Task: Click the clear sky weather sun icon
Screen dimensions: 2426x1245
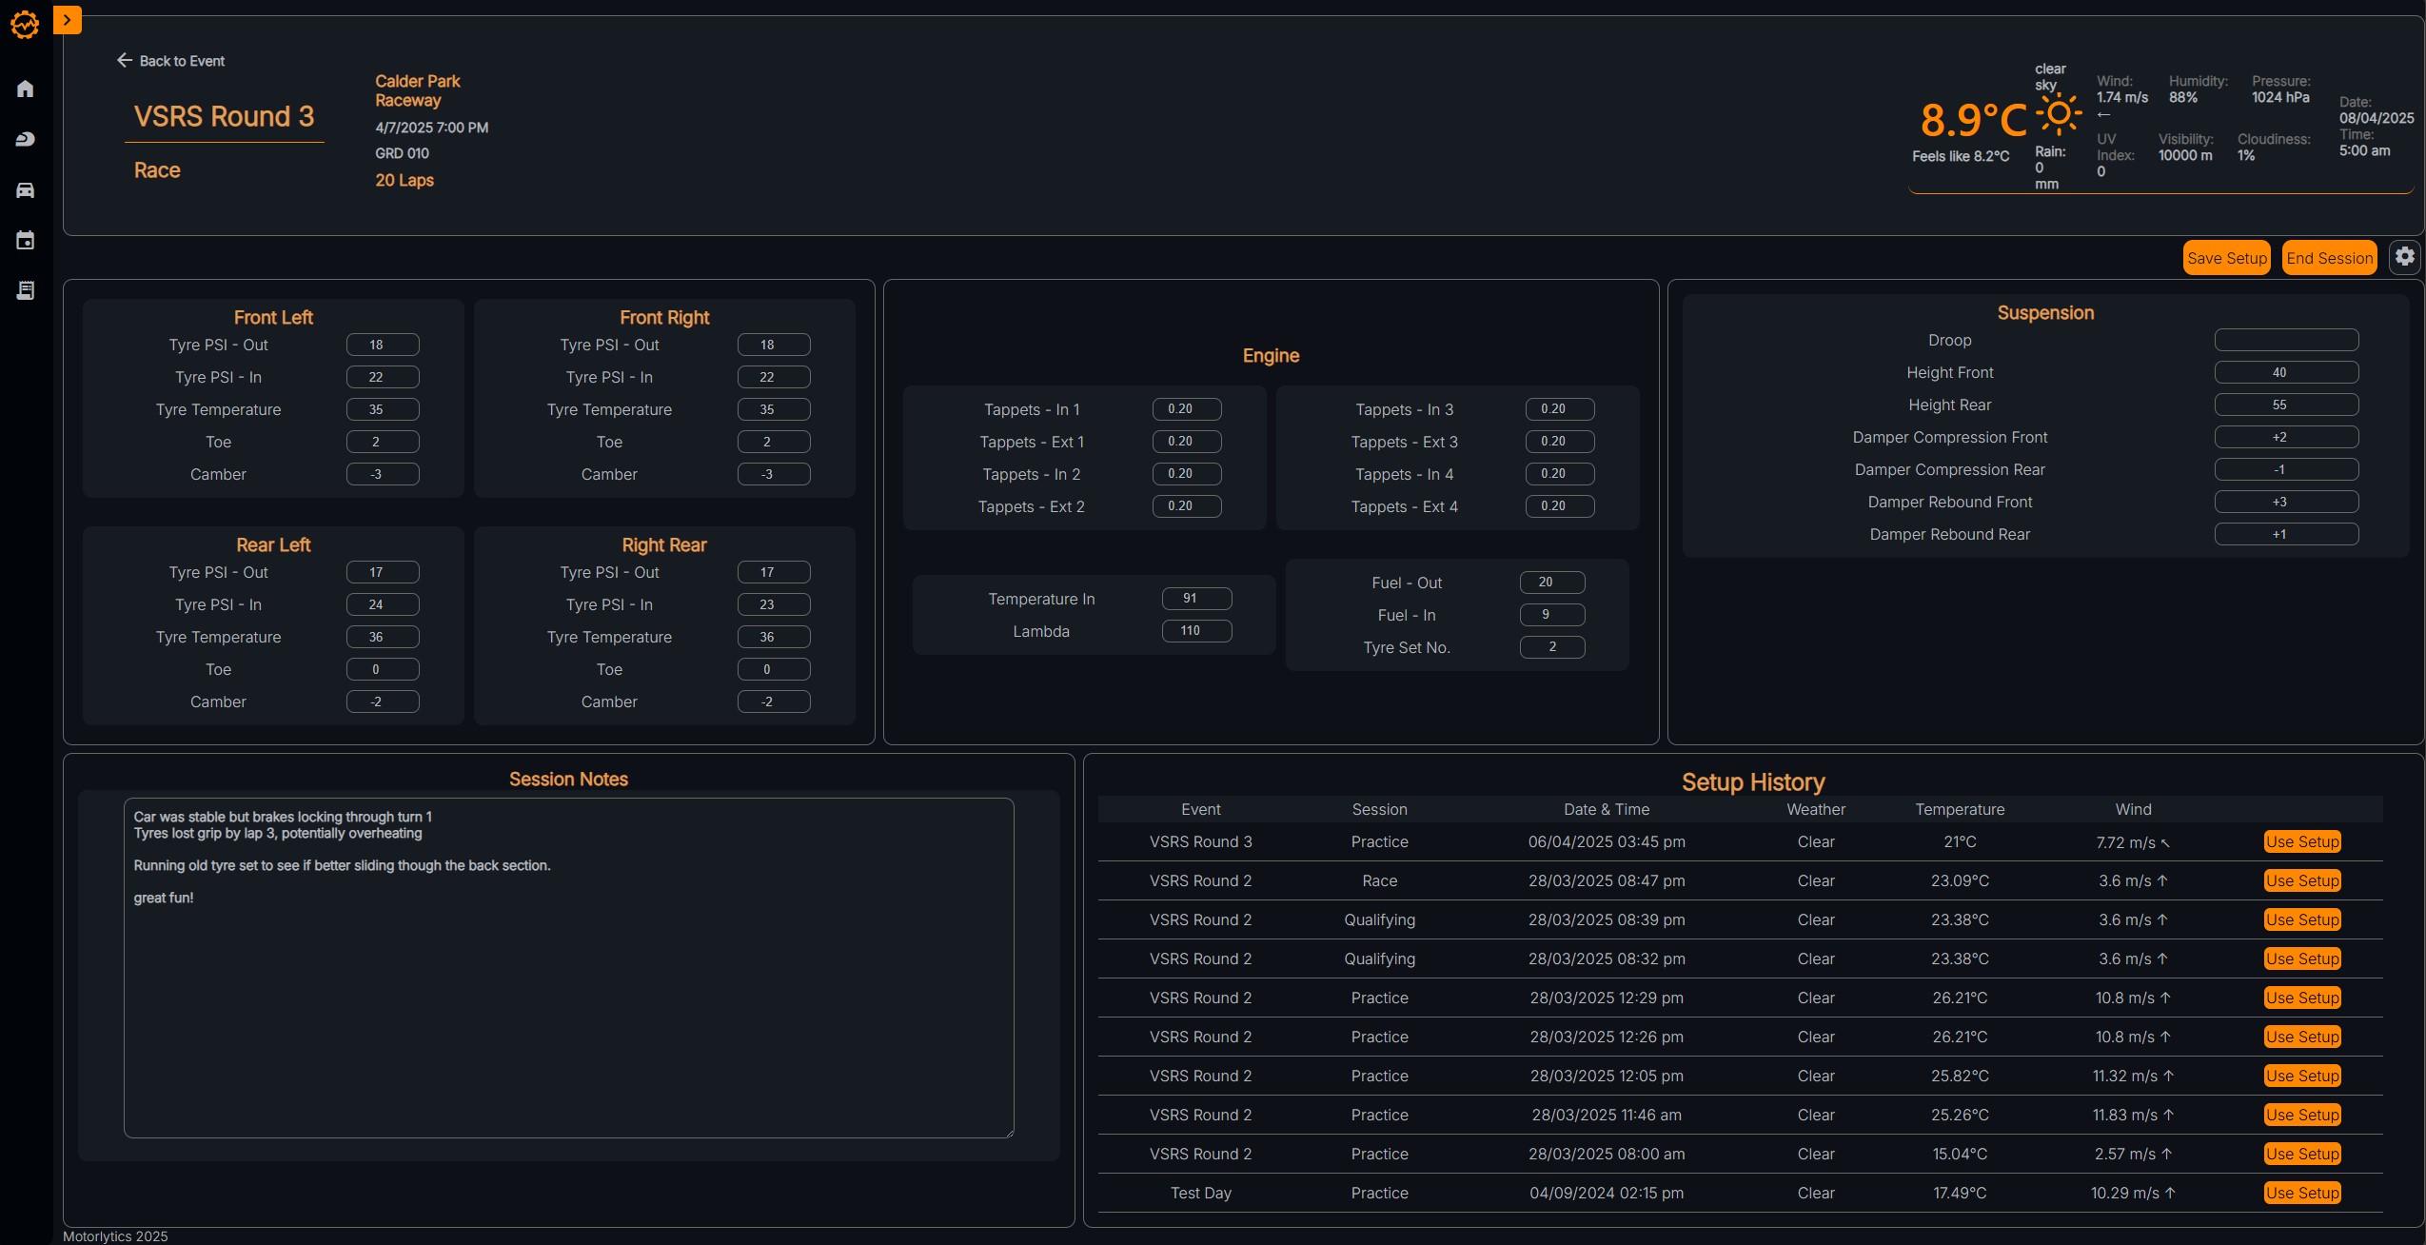Action: coord(2059,114)
